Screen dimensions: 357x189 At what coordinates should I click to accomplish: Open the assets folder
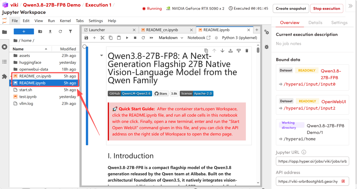44,56
